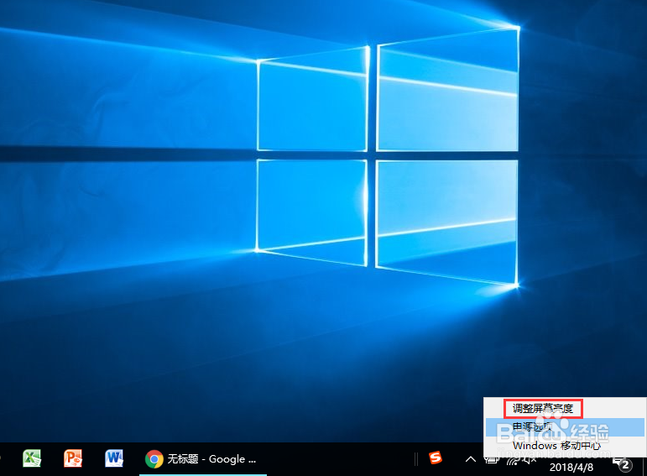Viewport: 647px width, 476px height.
Task: Open the Wi-Fi network tray icon
Action: (x=513, y=461)
